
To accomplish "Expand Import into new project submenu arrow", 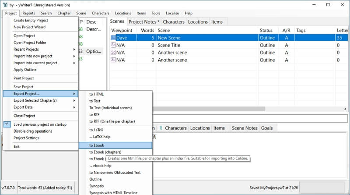I will click(74, 56).
